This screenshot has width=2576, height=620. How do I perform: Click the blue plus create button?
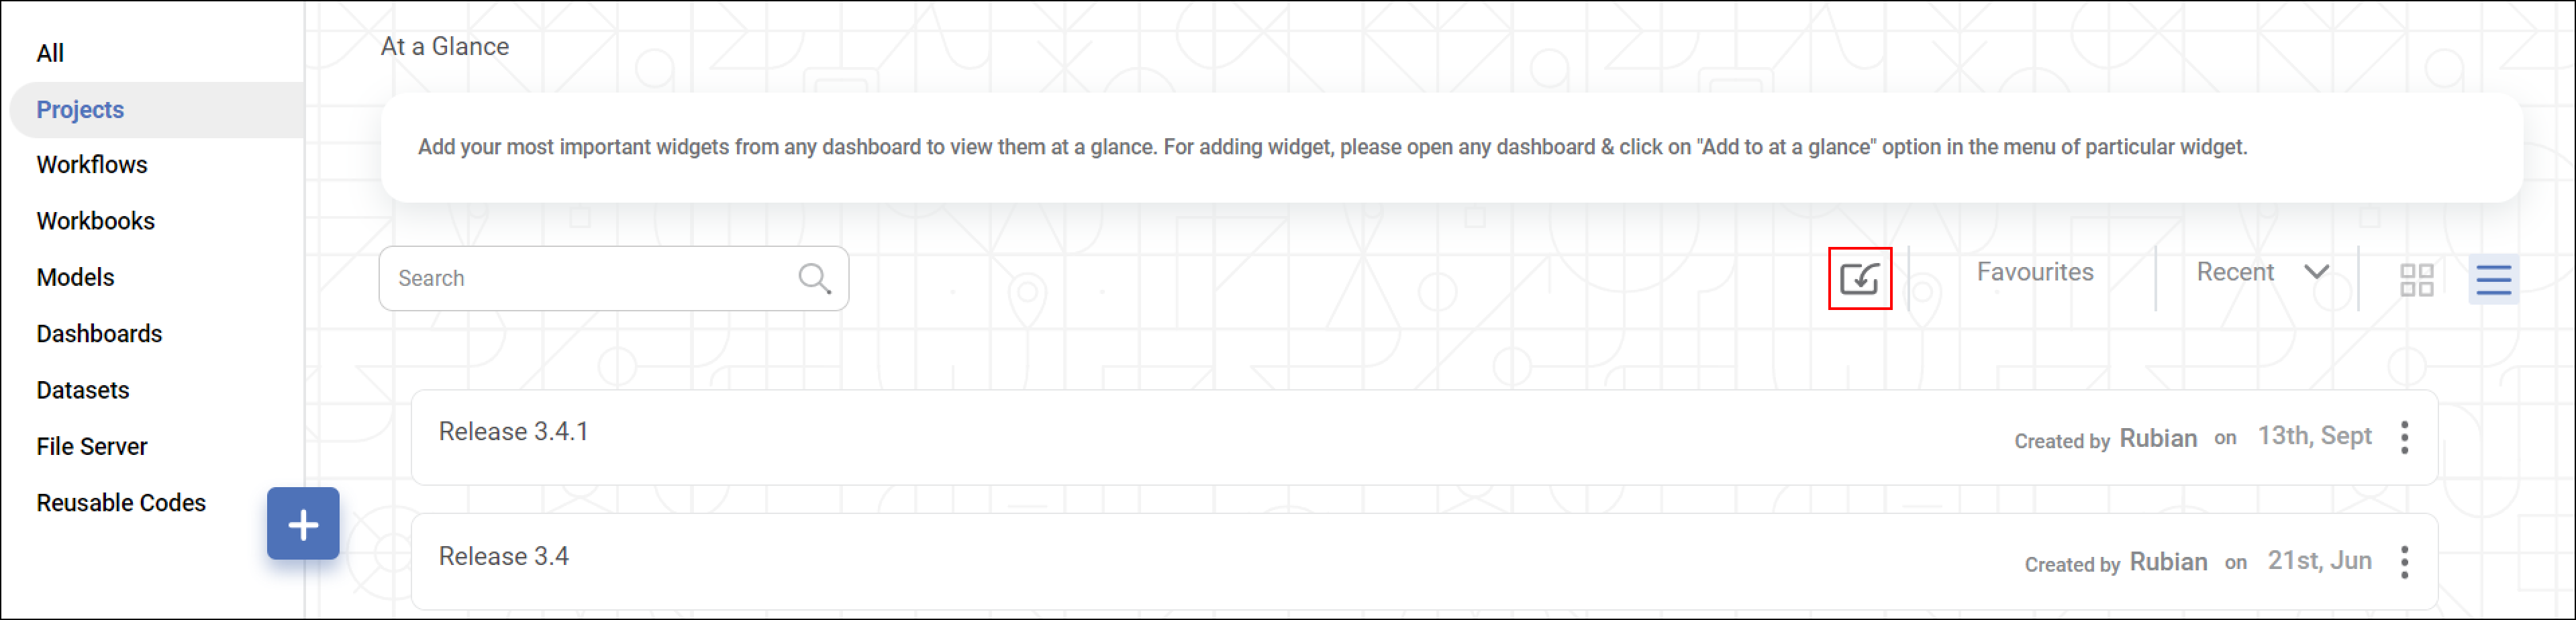(303, 524)
